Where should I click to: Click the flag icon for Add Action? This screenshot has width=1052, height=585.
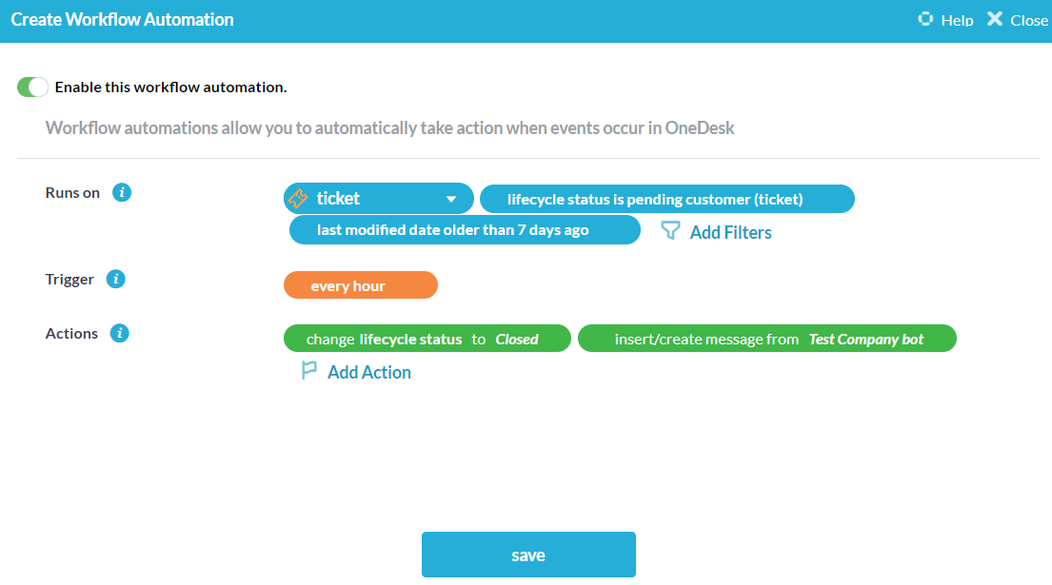coord(309,372)
